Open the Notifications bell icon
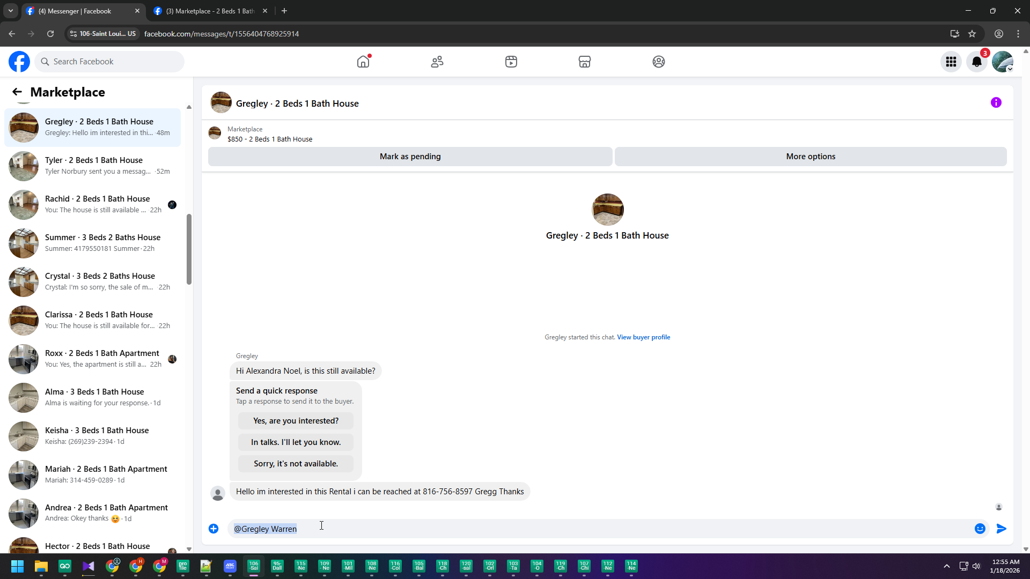Viewport: 1030px width, 579px height. click(977, 62)
